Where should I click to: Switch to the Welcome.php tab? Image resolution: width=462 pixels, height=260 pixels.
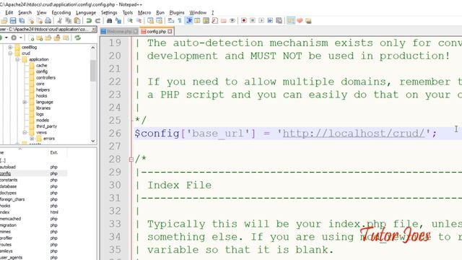pyautogui.click(x=118, y=31)
